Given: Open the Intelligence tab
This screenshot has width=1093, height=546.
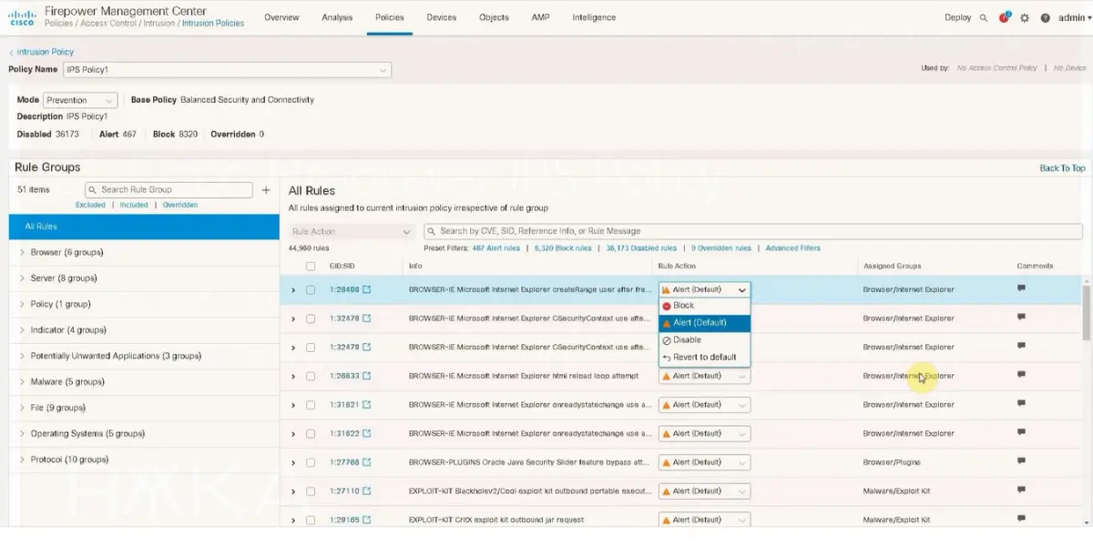Looking at the screenshot, I should [594, 17].
